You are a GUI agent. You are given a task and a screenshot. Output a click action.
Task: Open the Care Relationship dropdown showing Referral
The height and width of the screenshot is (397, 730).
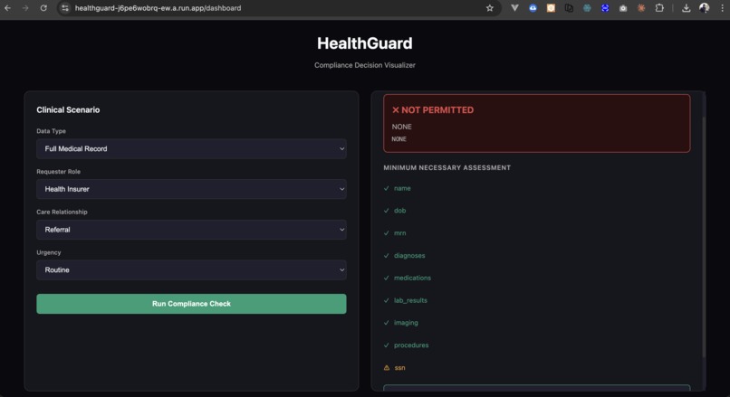[191, 230]
